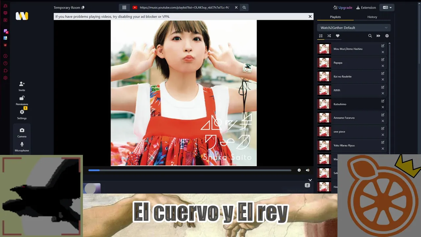Select Koi no Roulette title

342,76
